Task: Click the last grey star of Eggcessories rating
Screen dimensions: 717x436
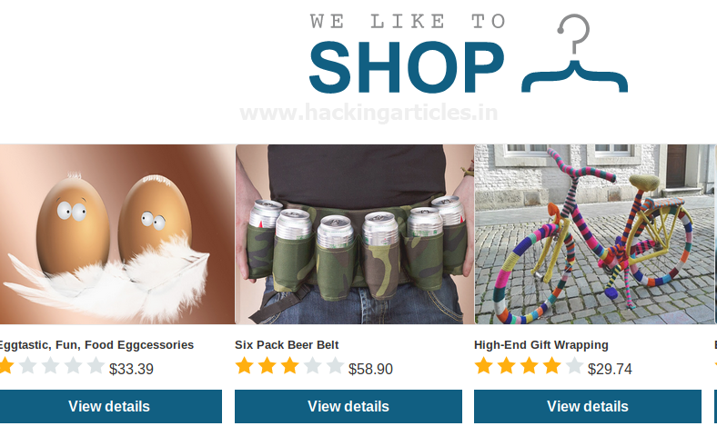Action: click(x=96, y=366)
